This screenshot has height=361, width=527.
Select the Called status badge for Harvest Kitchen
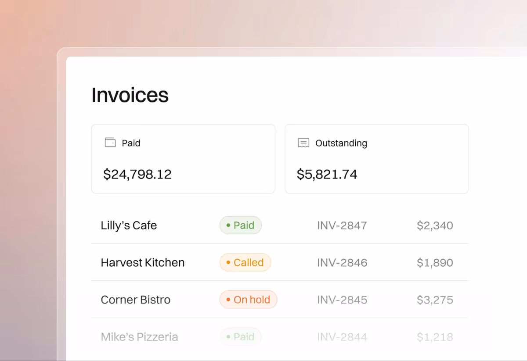click(x=245, y=262)
